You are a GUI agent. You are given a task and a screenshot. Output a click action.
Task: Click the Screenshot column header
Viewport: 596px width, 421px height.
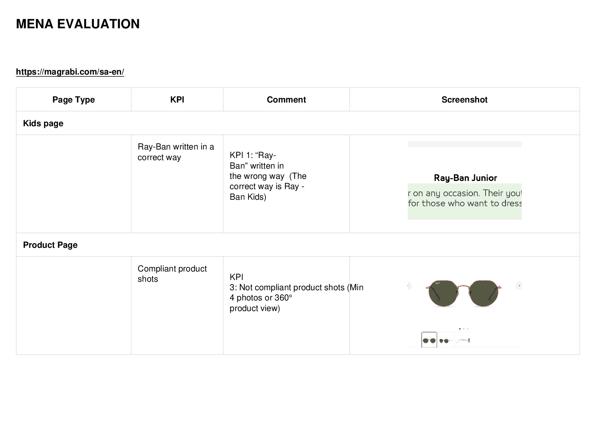click(465, 100)
